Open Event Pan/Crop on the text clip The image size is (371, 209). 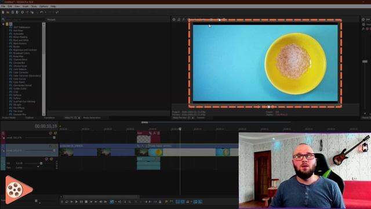pyautogui.click(x=150, y=133)
